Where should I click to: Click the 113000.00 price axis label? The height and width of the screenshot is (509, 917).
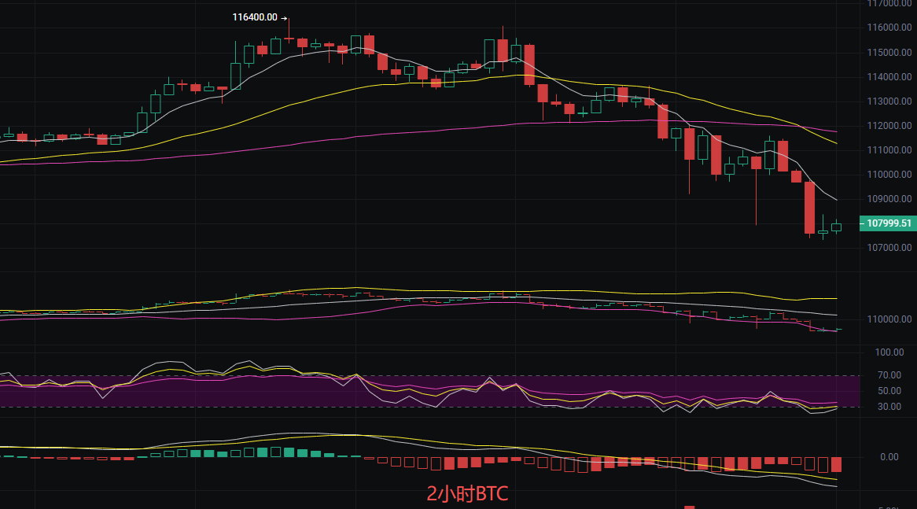889,101
